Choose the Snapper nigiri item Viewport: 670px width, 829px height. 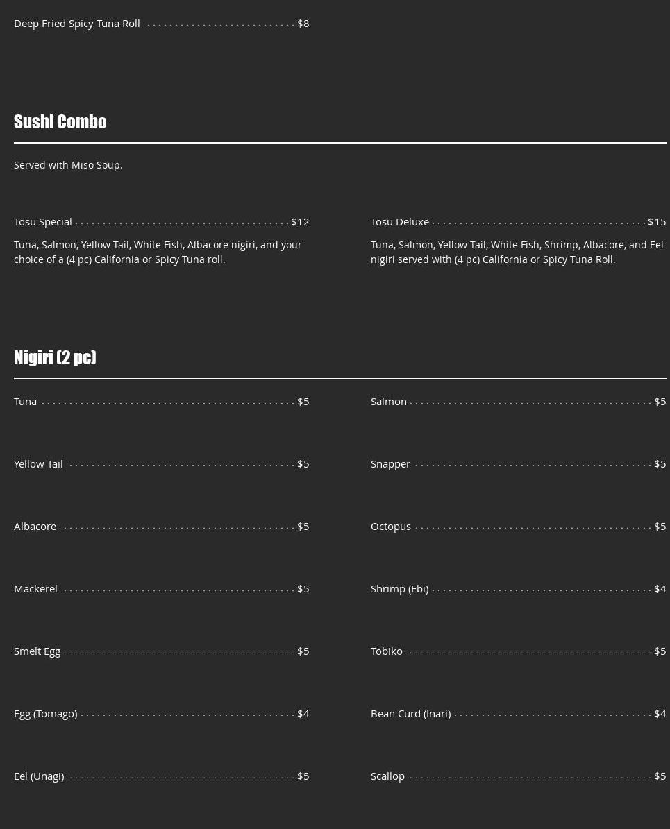pos(390,464)
